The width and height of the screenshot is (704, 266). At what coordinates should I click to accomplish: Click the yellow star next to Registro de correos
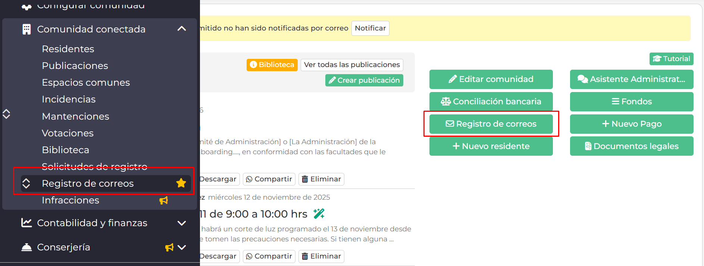tap(181, 183)
